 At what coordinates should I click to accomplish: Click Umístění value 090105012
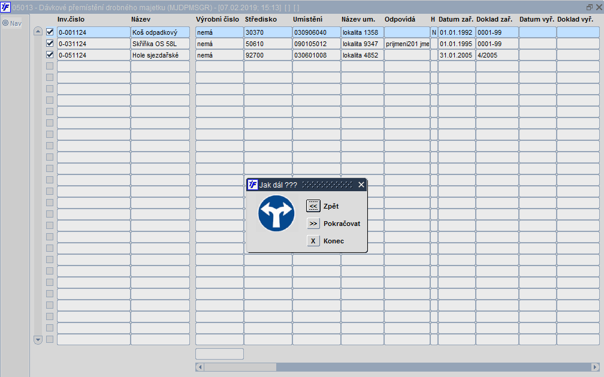click(316, 44)
